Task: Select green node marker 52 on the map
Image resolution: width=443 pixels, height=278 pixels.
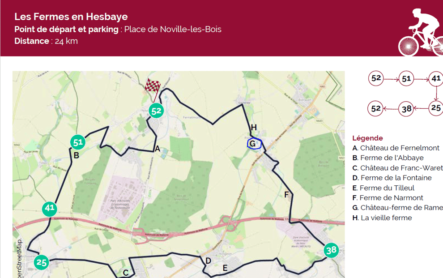Action: click(156, 111)
